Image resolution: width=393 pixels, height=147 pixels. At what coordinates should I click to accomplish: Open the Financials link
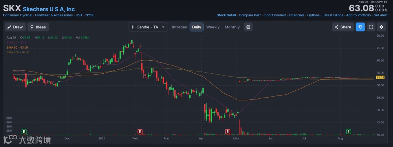(x=297, y=15)
